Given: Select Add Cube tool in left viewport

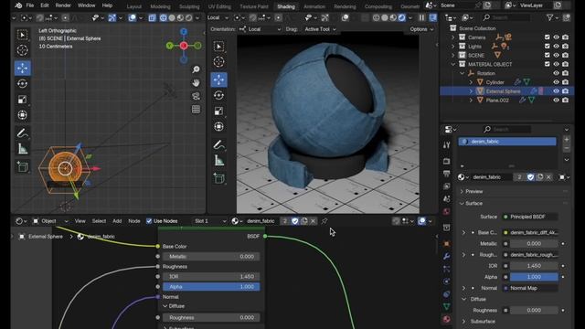Looking at the screenshot, I should tap(22, 166).
